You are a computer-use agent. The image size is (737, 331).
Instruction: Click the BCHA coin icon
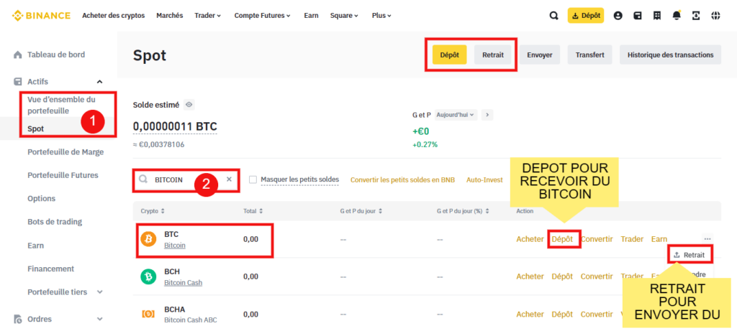click(x=148, y=314)
